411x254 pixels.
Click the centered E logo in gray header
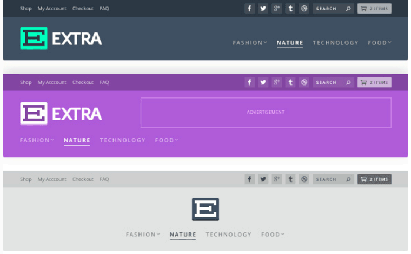[205, 209]
